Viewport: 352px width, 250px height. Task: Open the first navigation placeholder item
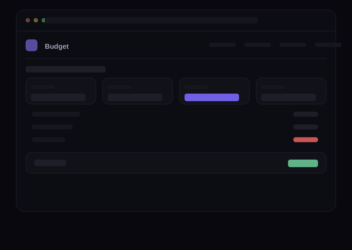pos(222,45)
